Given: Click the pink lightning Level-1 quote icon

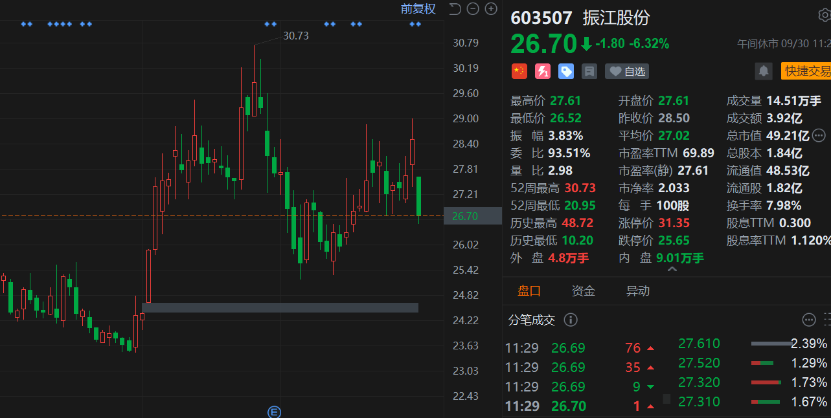Looking at the screenshot, I should click(x=542, y=71).
